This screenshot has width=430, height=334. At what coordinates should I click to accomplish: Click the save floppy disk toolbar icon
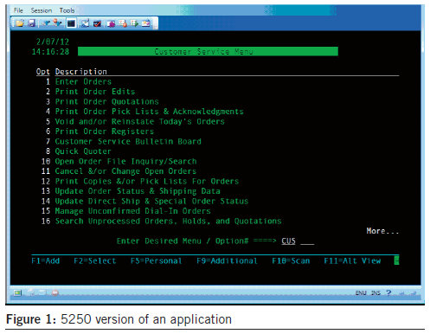(x=31, y=23)
